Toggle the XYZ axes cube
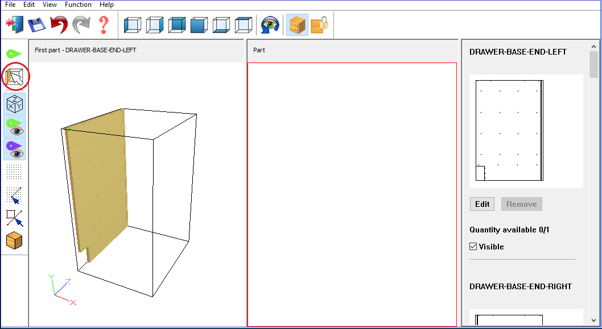602x329 pixels. [x=15, y=104]
